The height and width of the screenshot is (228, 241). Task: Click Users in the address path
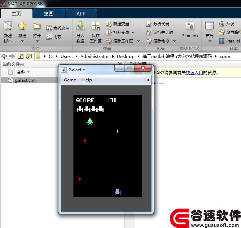66,57
